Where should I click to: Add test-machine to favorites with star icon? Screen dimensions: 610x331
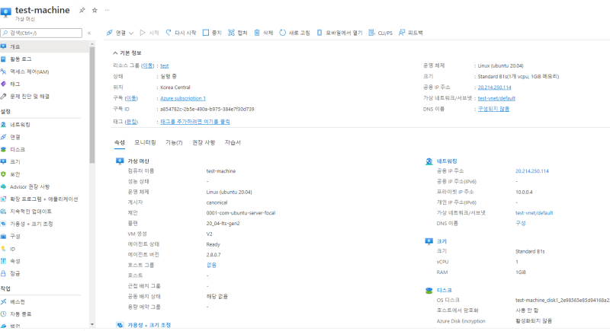(x=95, y=11)
